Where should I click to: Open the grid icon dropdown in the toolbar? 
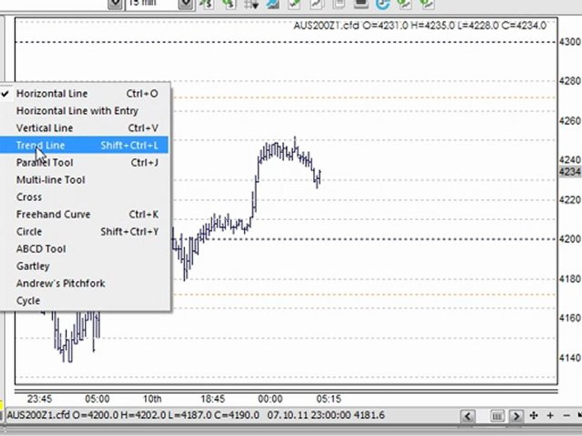(x=251, y=4)
